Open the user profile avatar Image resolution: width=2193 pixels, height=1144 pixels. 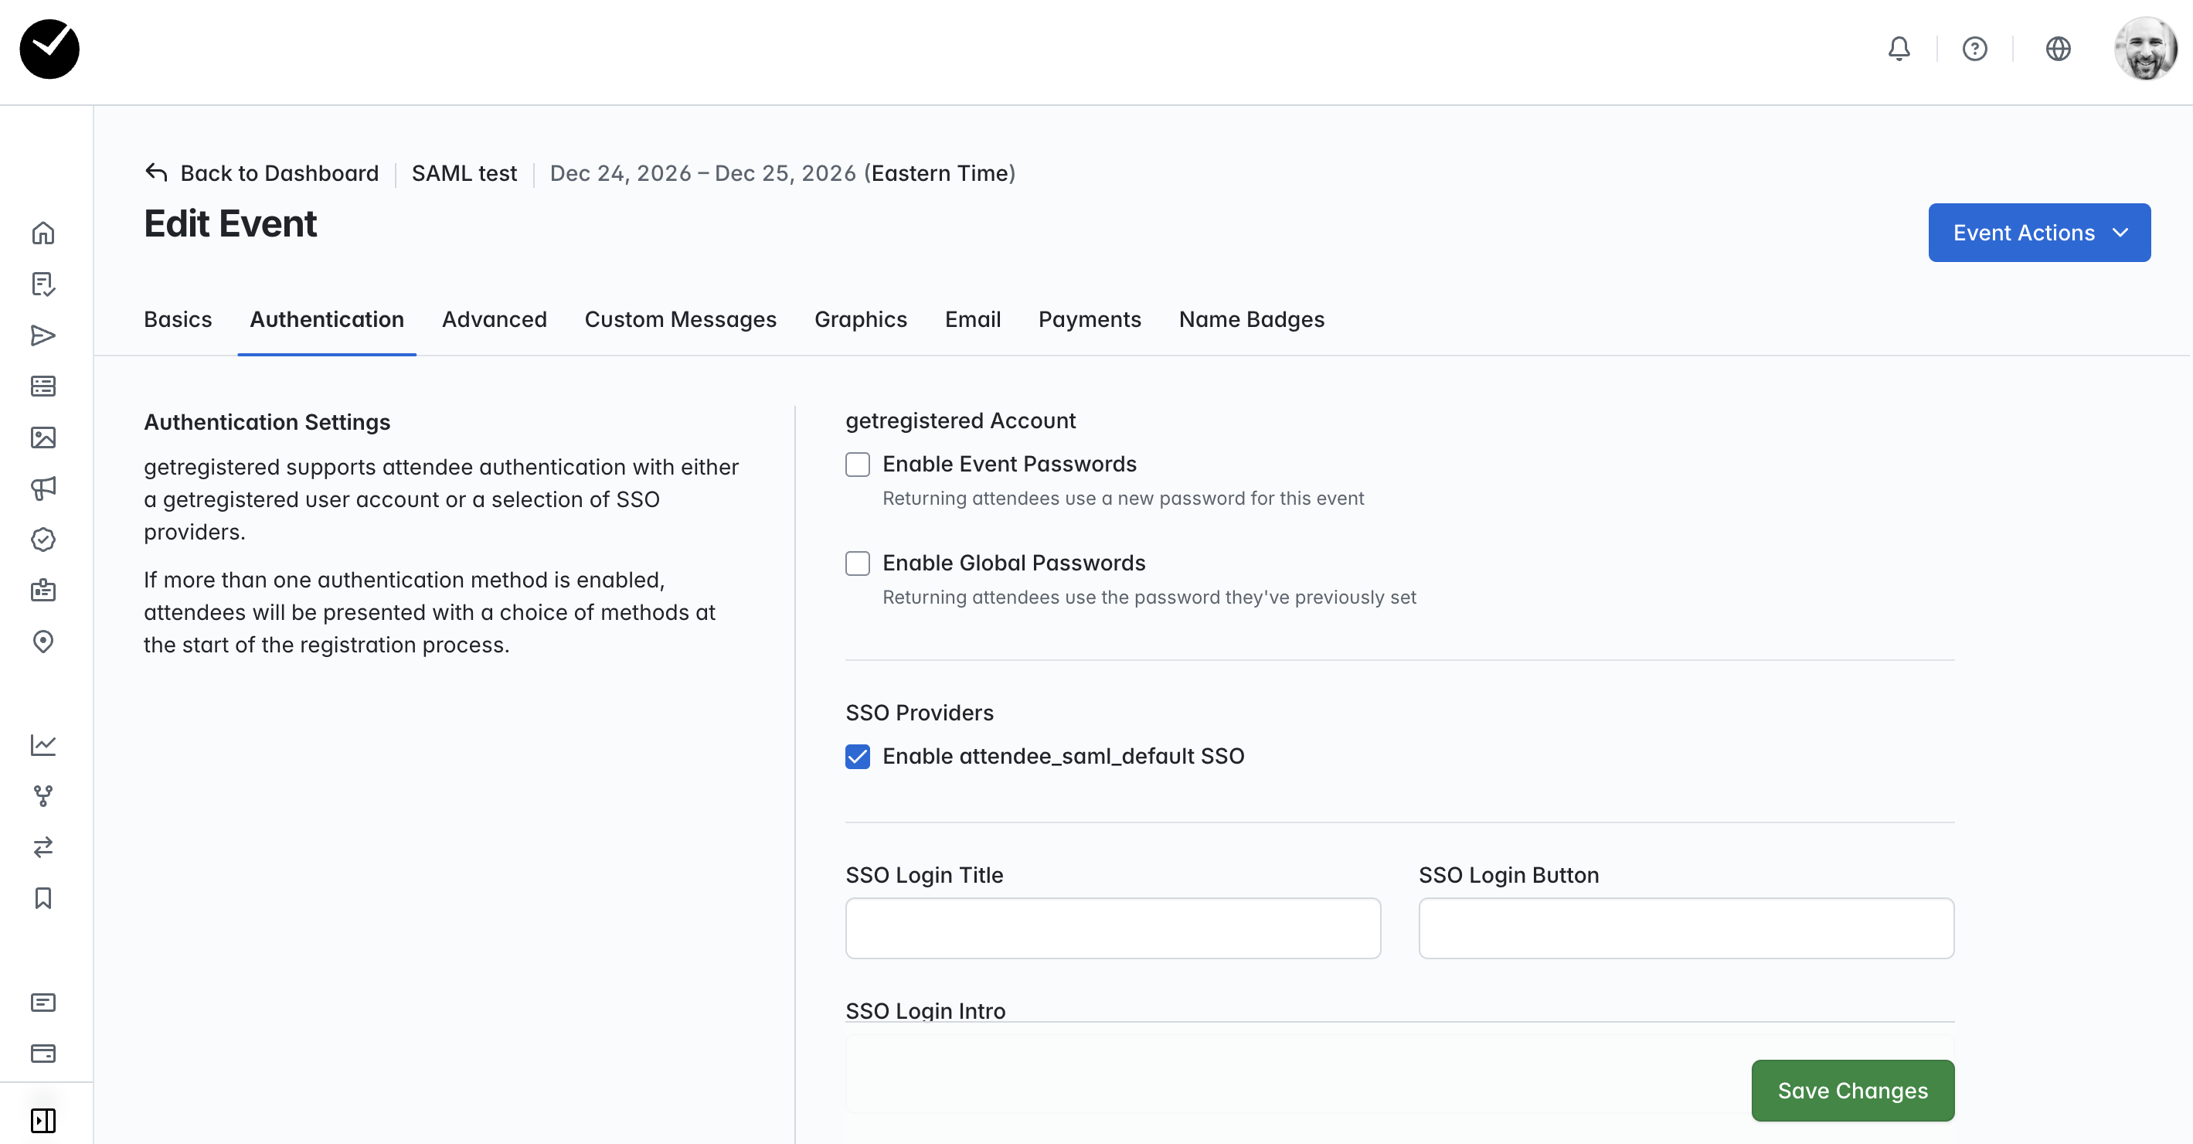point(2145,49)
